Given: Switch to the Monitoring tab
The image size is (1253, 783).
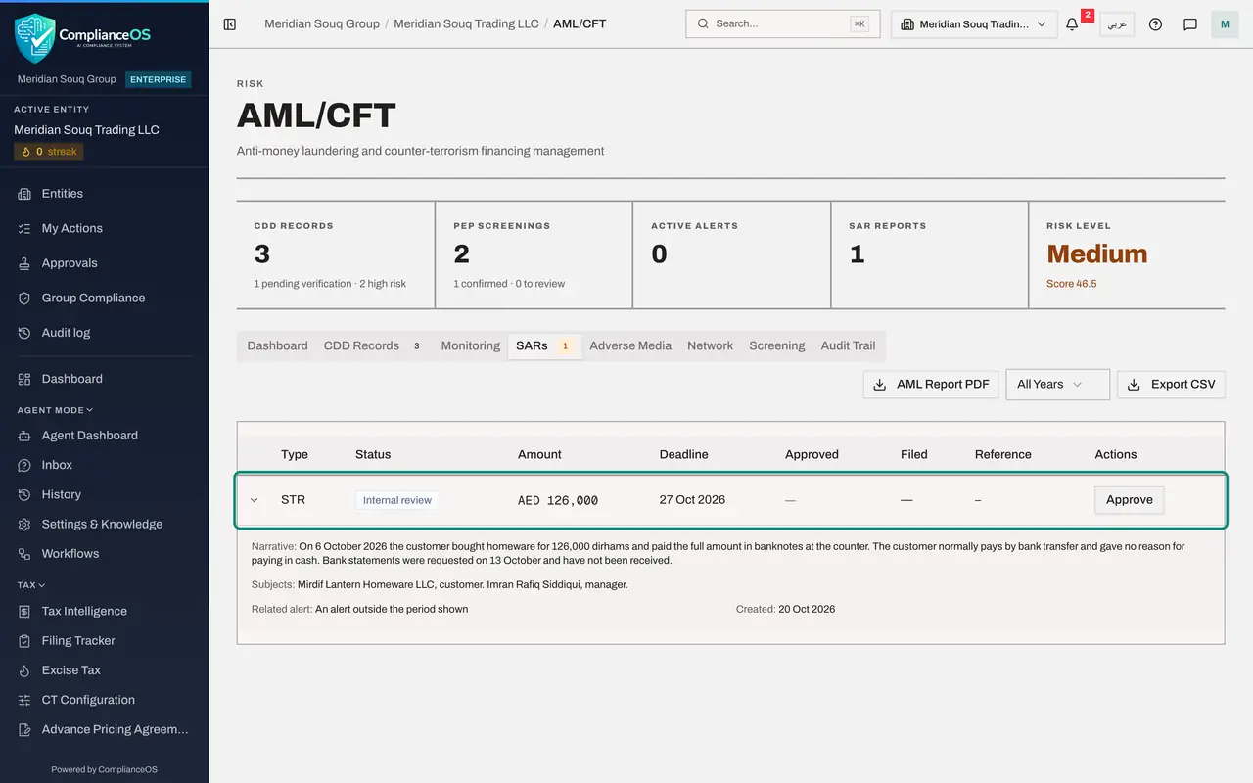Looking at the screenshot, I should 470,345.
